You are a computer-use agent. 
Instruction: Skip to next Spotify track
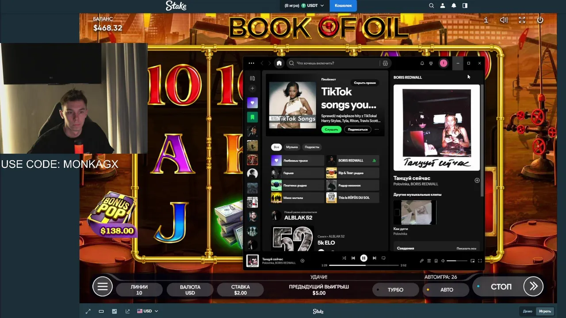[x=374, y=258]
